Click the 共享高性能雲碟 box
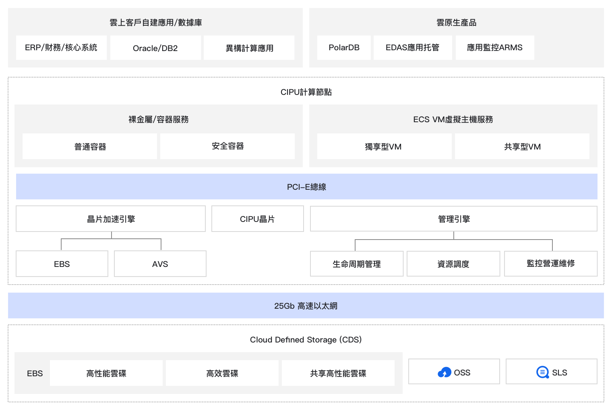 [338, 373]
